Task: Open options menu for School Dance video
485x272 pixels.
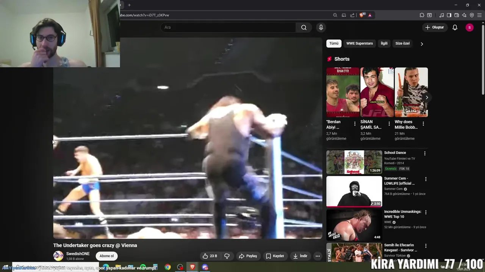Action: click(425, 153)
